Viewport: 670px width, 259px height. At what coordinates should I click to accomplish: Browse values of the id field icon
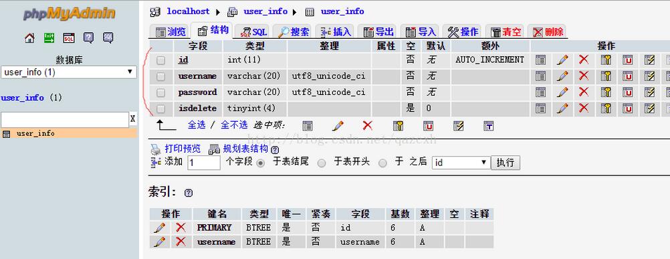[x=540, y=60]
